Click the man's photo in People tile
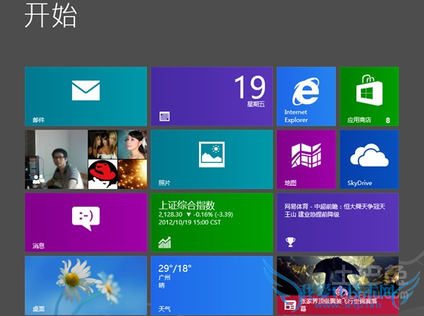 click(x=56, y=159)
